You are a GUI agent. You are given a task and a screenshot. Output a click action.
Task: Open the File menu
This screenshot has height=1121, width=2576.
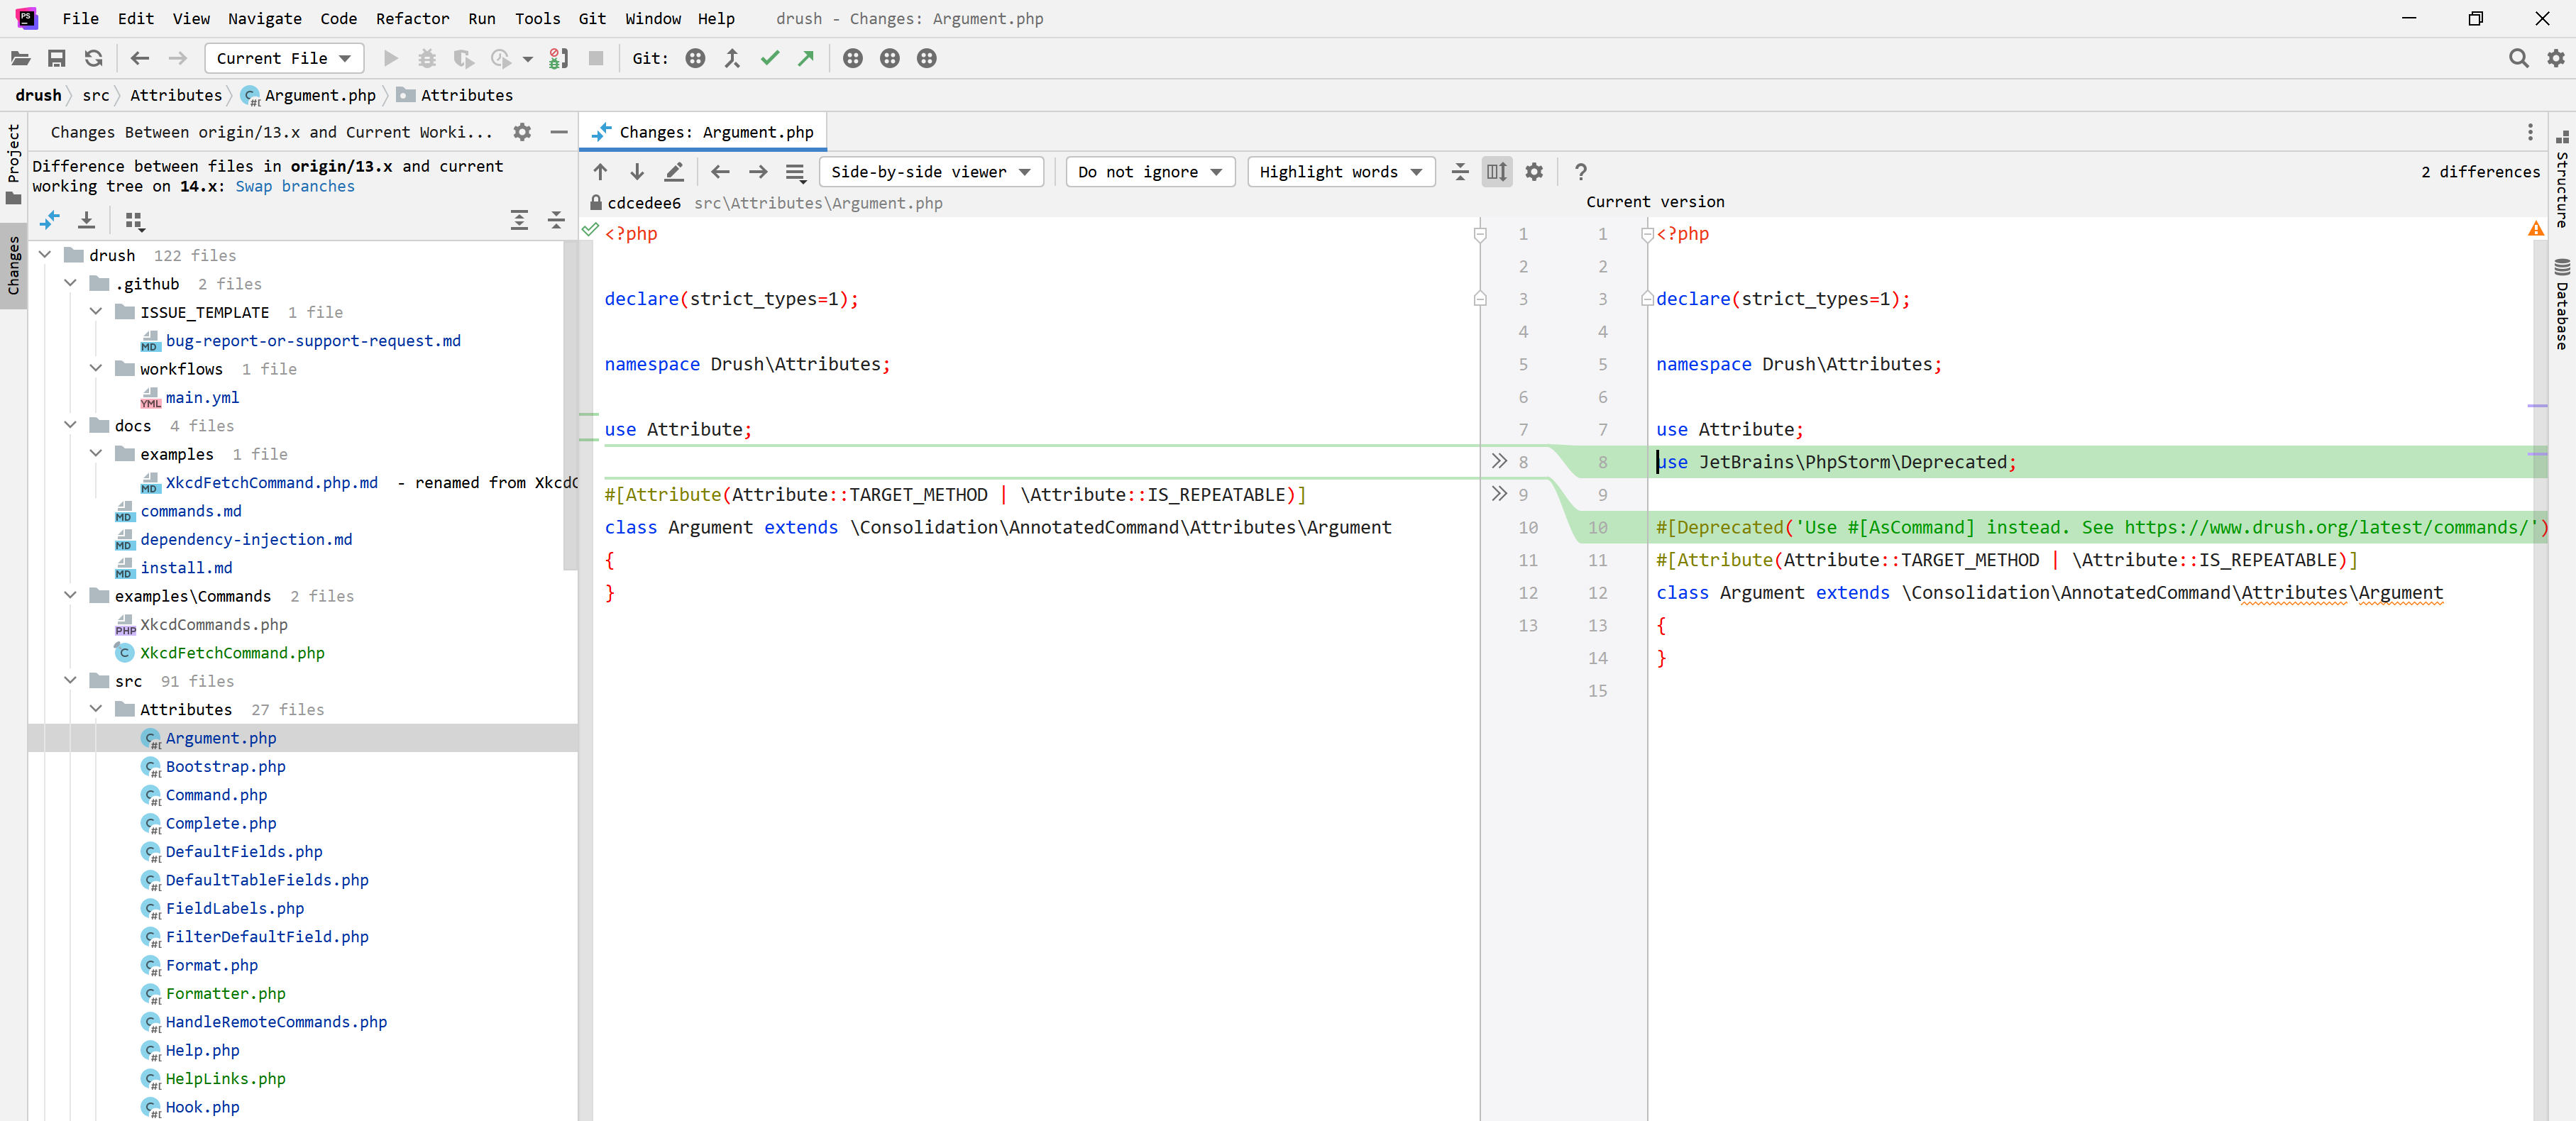[80, 18]
